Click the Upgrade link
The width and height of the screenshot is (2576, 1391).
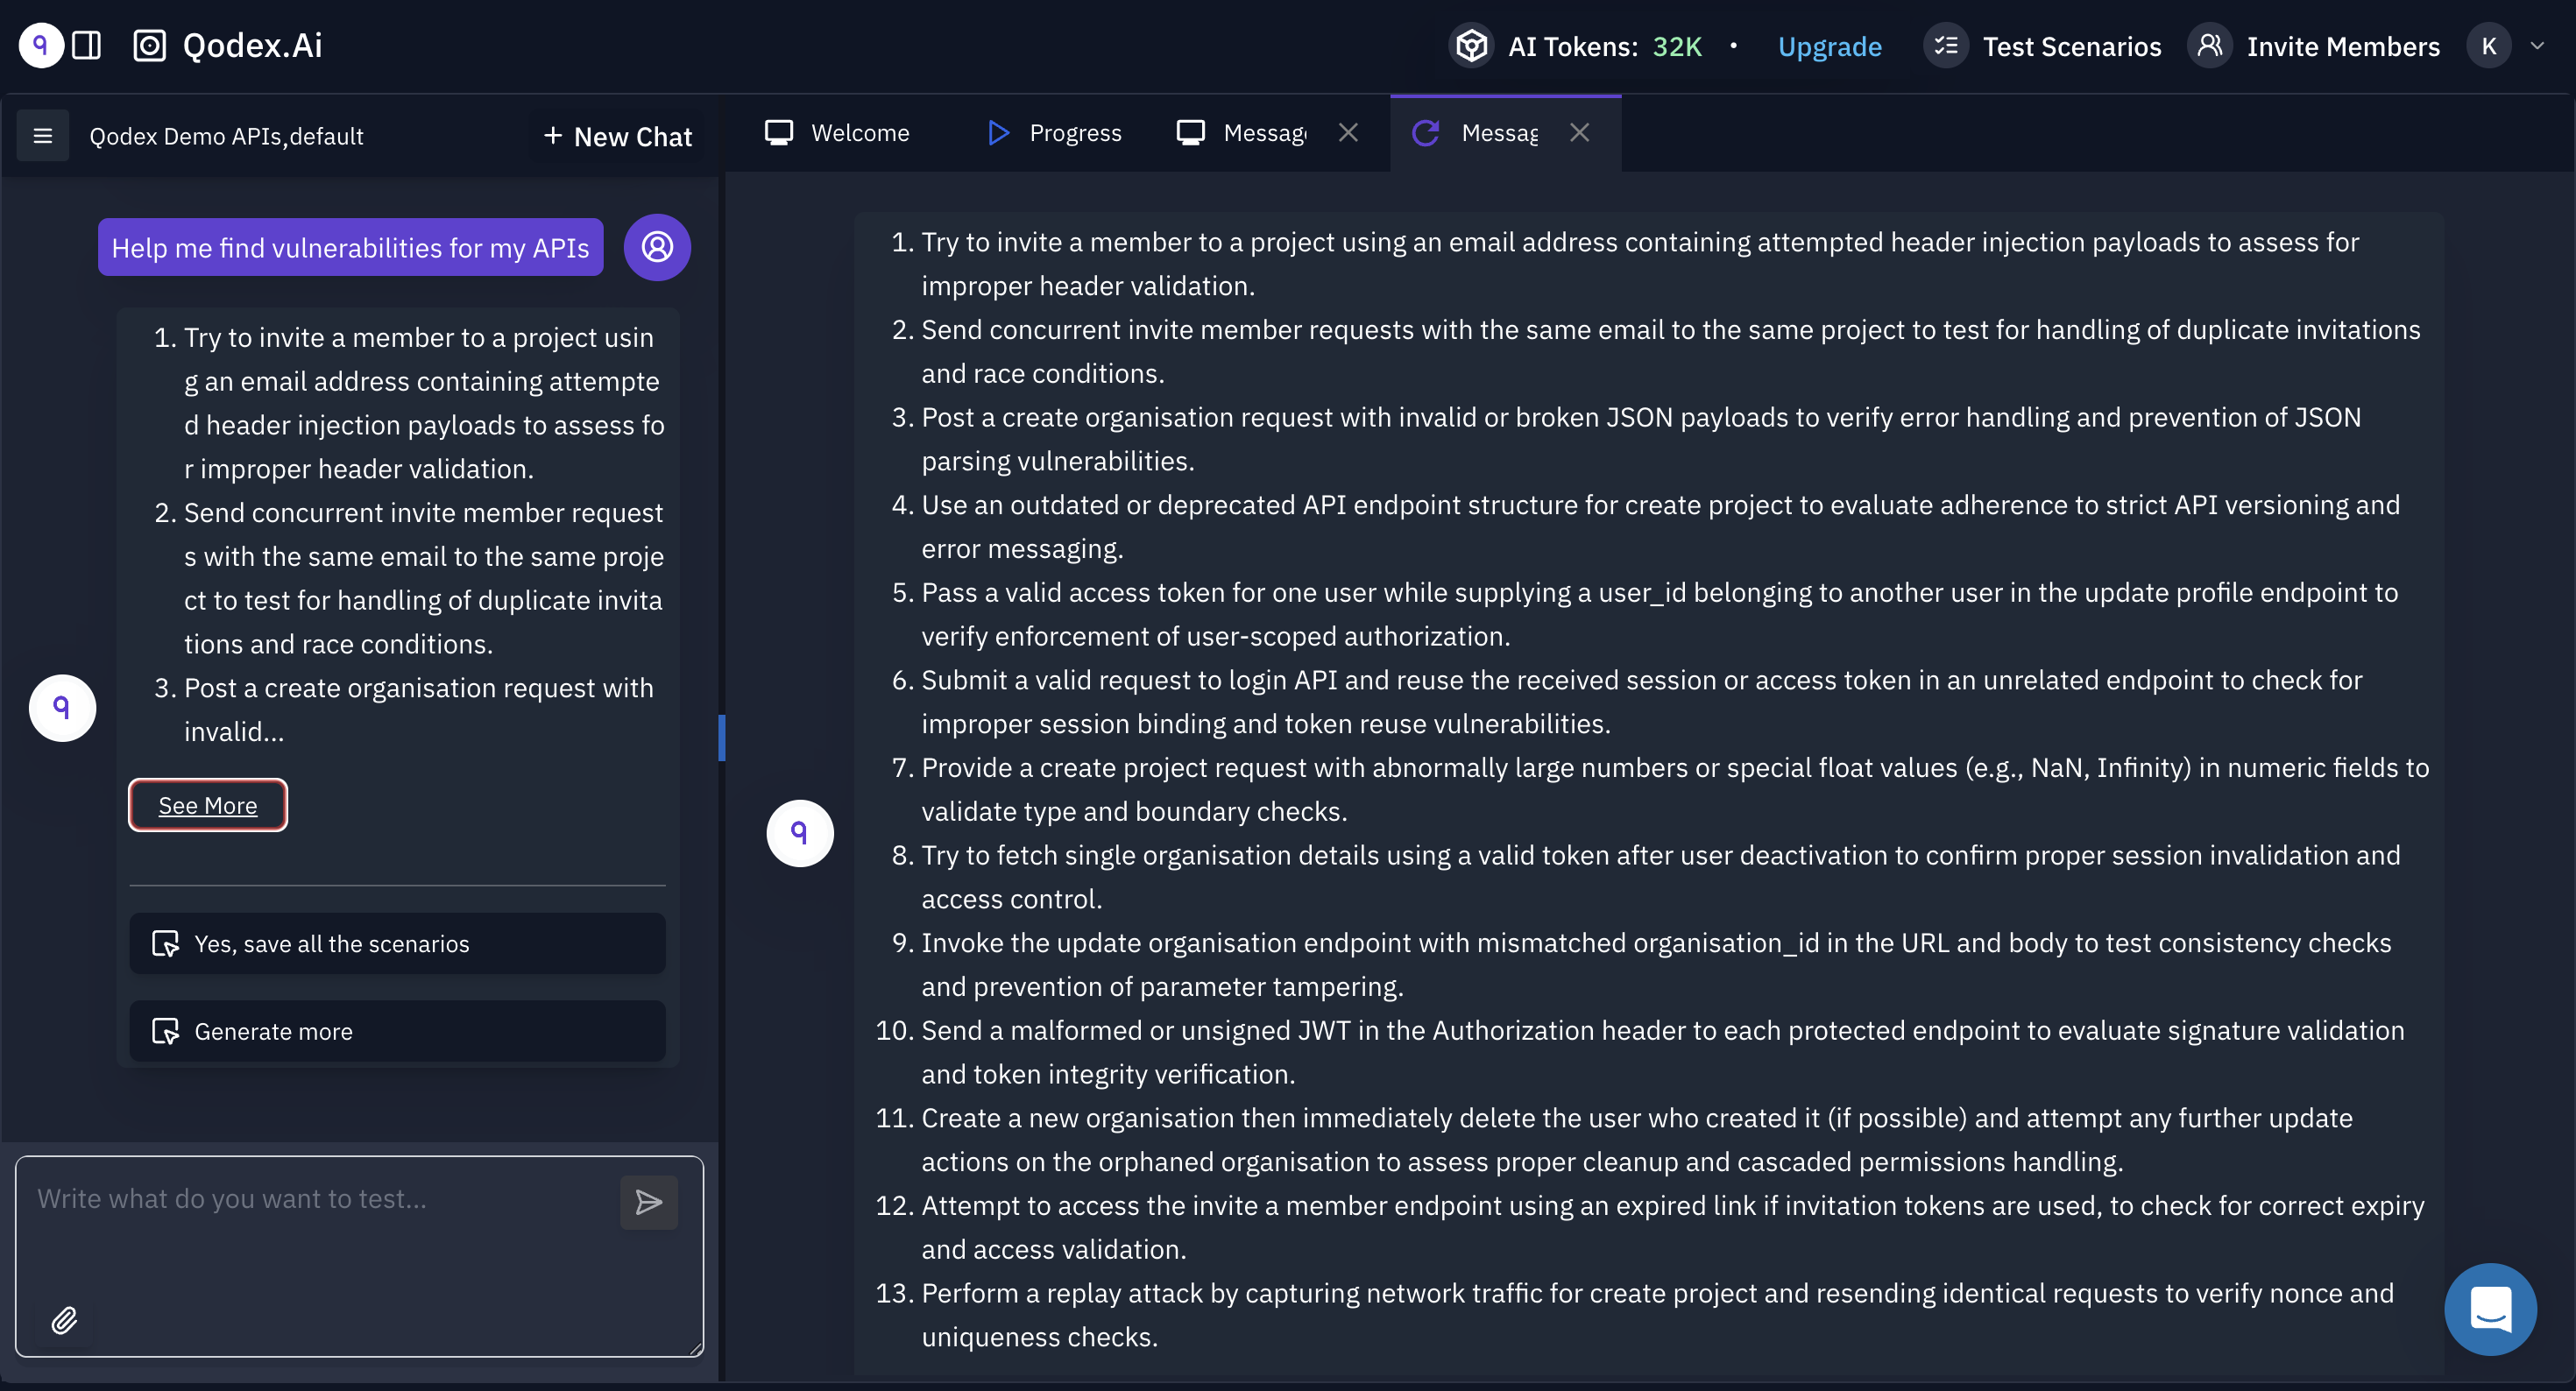[x=1830, y=46]
